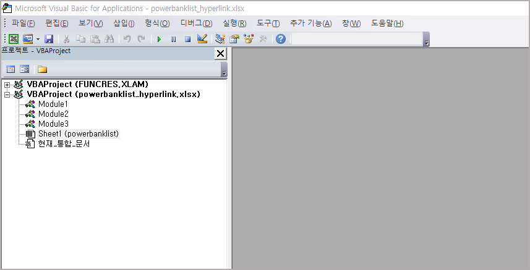
Task: Open the 실행(R) menu
Action: click(x=234, y=23)
